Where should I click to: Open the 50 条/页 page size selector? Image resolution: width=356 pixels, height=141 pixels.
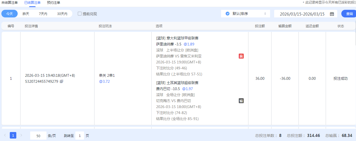[38, 136]
